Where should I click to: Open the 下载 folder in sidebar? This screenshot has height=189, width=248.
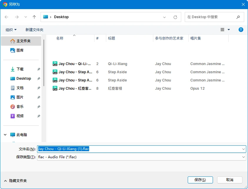20,69
